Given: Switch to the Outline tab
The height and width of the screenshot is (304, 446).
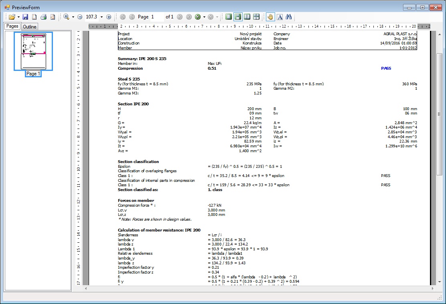Looking at the screenshot, I should [29, 27].
